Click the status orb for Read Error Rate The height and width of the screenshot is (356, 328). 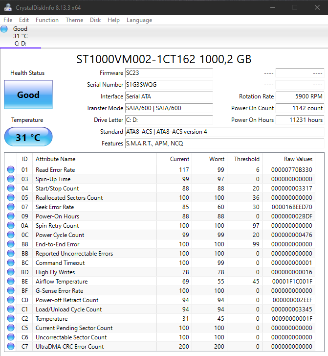pos(11,169)
